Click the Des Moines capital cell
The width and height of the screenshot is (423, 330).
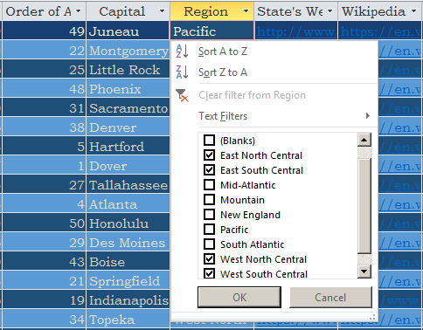(x=128, y=242)
